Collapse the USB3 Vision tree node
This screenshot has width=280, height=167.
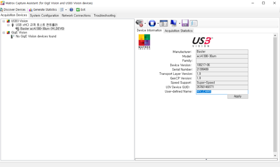point(4,21)
